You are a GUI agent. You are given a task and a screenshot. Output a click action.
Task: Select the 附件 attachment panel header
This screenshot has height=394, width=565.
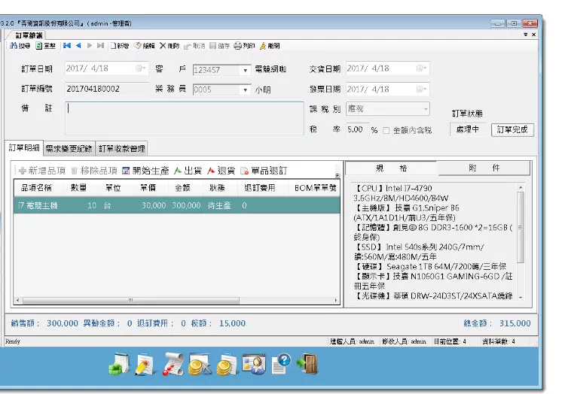tap(484, 168)
